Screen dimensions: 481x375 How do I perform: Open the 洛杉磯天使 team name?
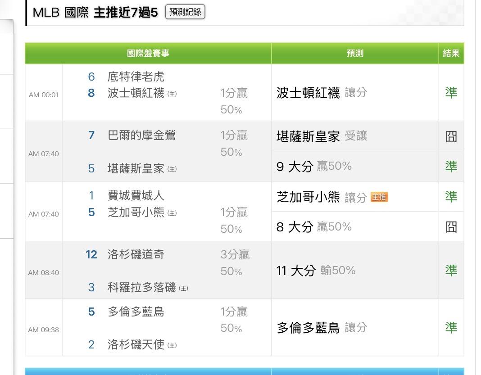(136, 345)
